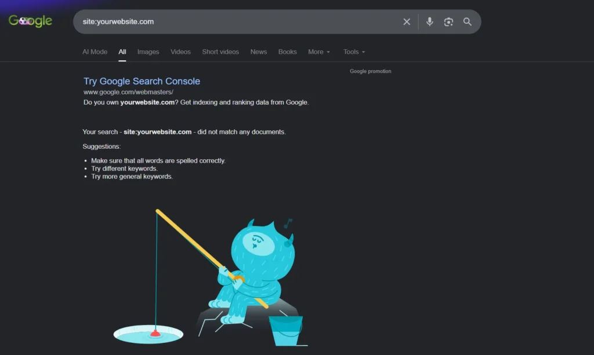Screen dimensions: 594x355
Task: Select the All results tab
Action: (x=122, y=52)
